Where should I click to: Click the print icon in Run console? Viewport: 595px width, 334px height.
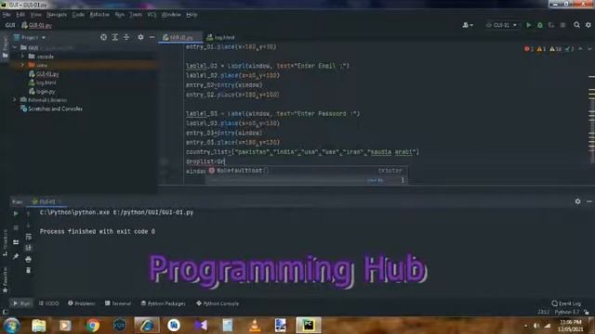coord(28,260)
